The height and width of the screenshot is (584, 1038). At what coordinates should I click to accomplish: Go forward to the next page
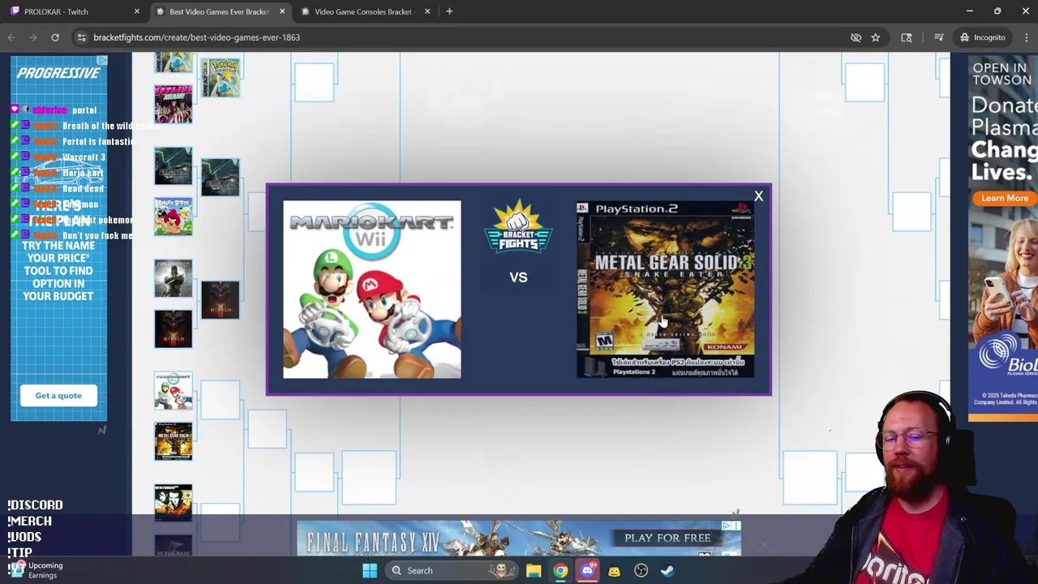tap(33, 37)
